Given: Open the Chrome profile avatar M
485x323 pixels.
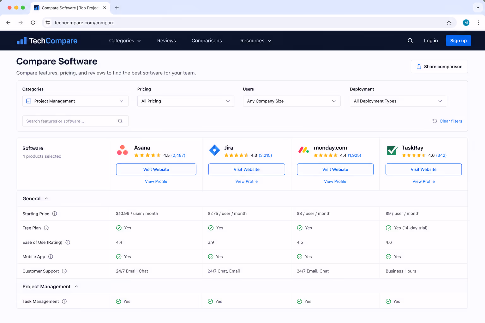Looking at the screenshot, I should [466, 23].
